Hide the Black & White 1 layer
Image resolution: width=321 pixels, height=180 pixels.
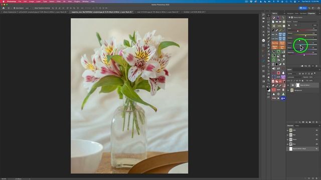click(x=288, y=85)
